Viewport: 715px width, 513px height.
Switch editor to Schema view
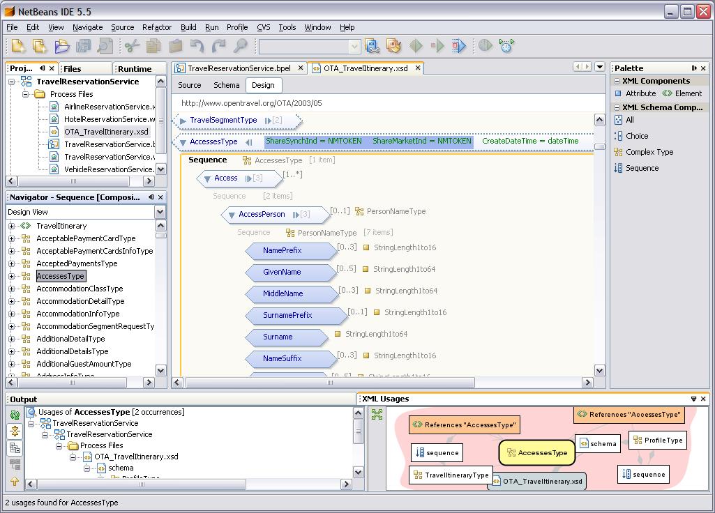(227, 85)
